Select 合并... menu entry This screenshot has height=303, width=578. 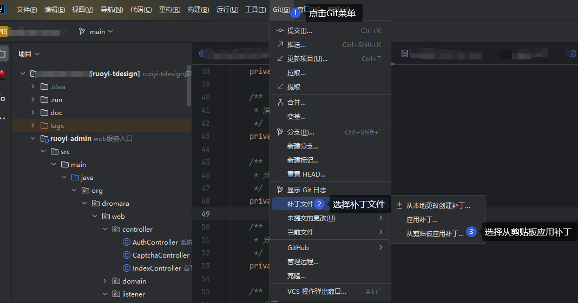330,103
